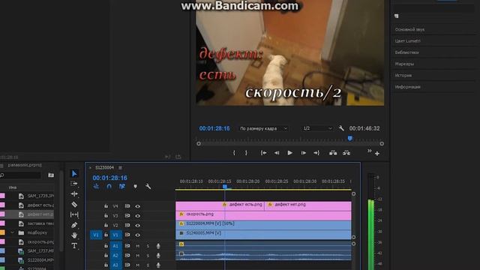Open S1230004 sequence panel menu
This screenshot has width=480, height=270.
[120, 167]
